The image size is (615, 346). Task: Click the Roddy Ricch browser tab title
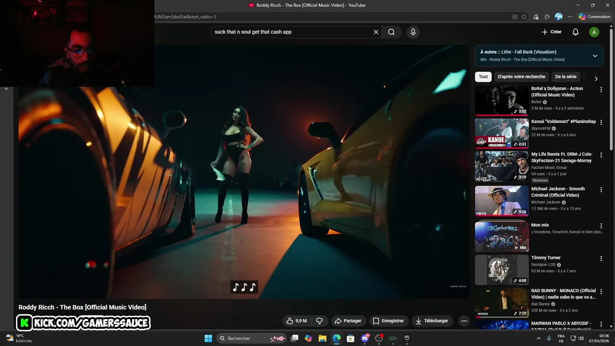tap(310, 5)
